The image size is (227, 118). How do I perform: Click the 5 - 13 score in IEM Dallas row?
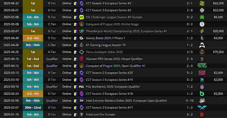click(190, 101)
